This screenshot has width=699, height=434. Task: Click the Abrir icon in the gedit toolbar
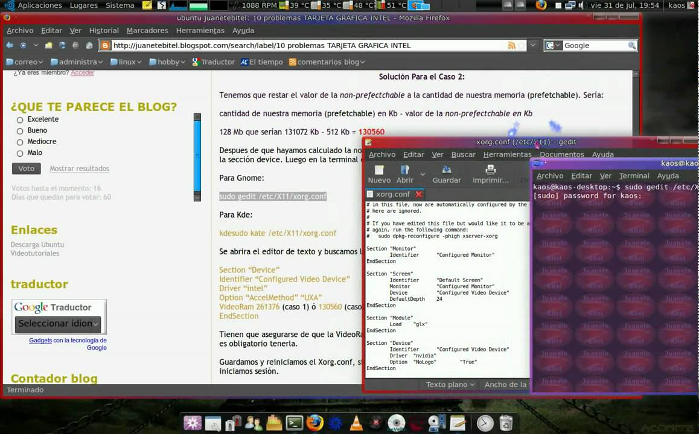point(405,174)
